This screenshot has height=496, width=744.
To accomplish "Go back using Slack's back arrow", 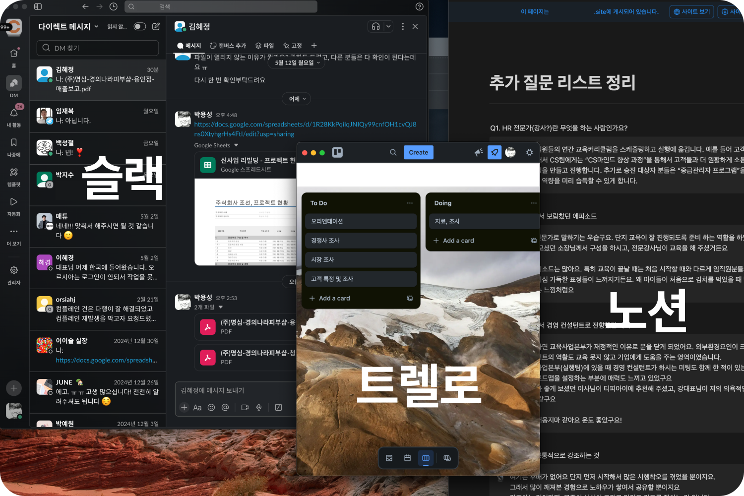I will [x=85, y=6].
